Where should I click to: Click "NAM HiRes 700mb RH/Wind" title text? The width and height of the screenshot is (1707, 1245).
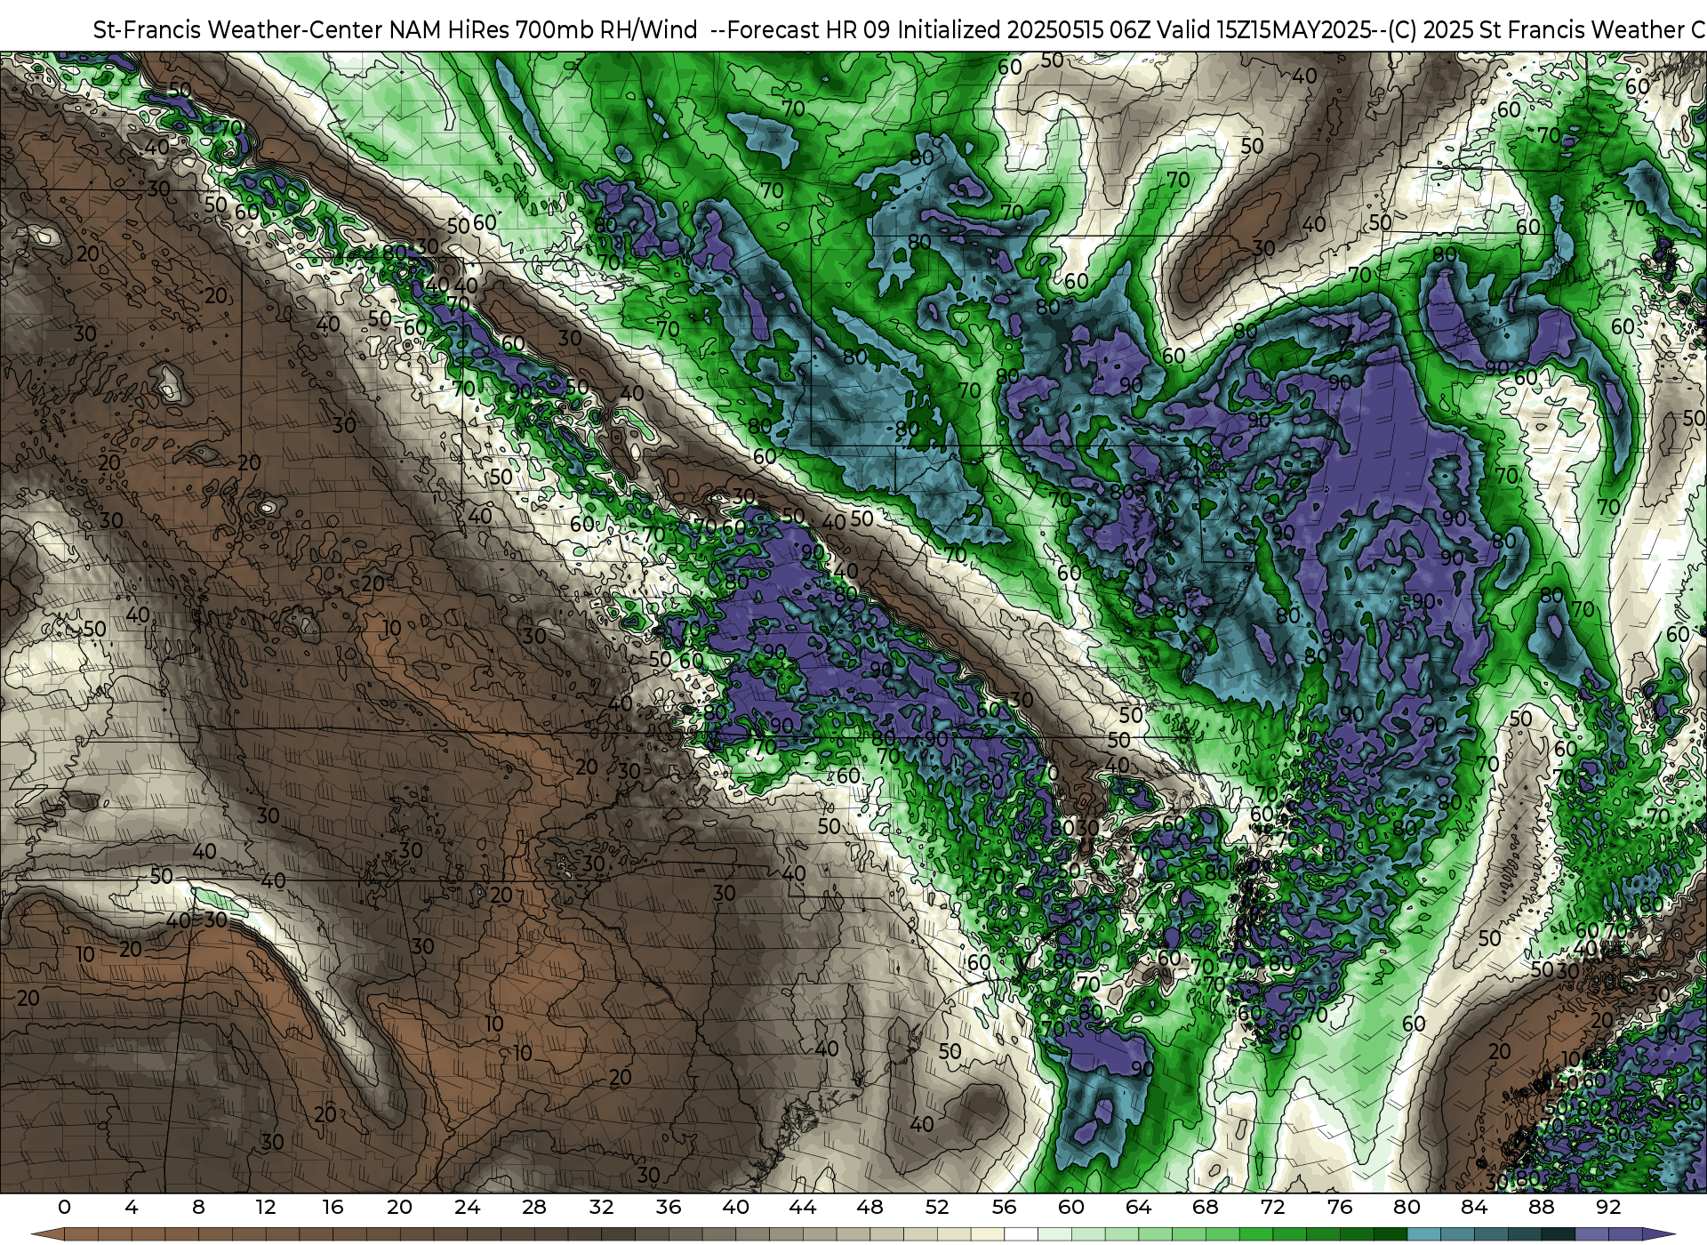click(543, 29)
